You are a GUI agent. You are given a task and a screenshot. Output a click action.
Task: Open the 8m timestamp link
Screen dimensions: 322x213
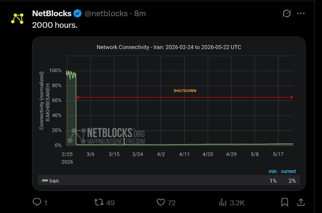tap(140, 14)
